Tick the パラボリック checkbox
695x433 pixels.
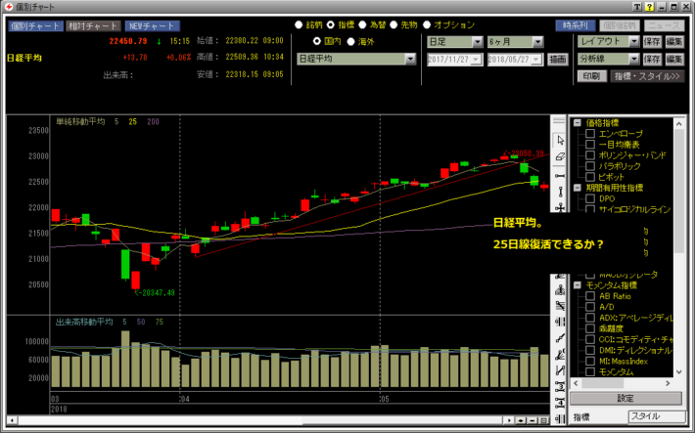590,166
